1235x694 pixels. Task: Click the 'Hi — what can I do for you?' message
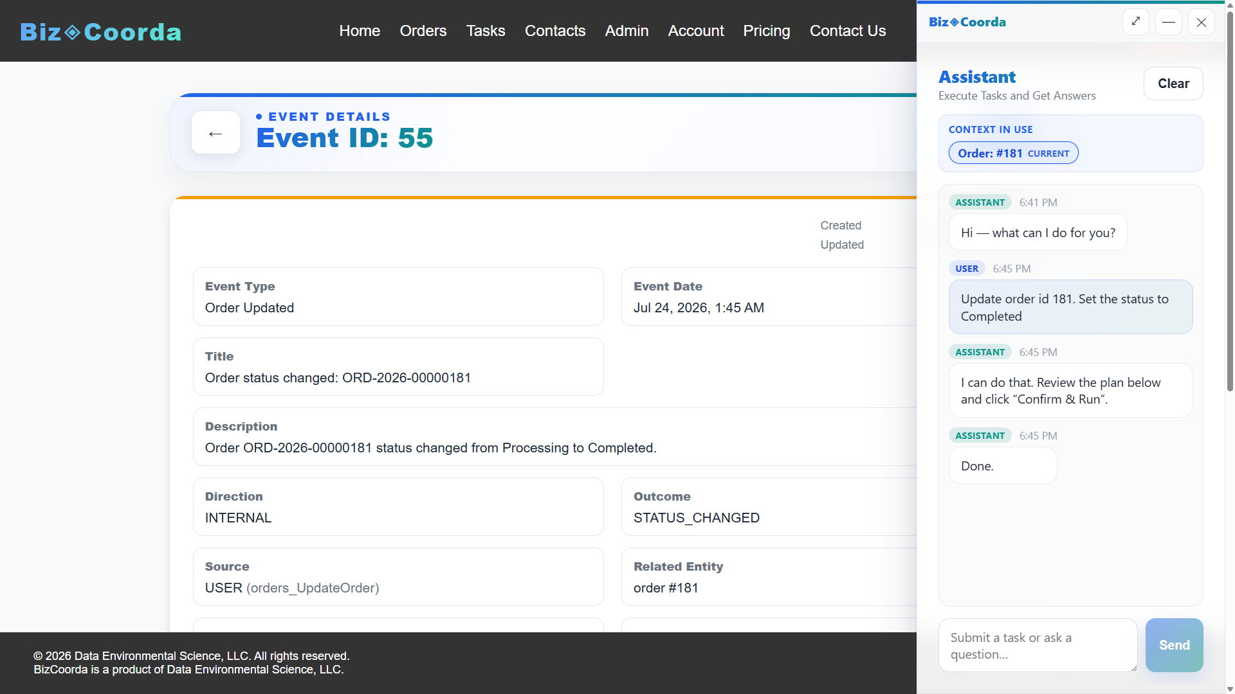pos(1038,233)
